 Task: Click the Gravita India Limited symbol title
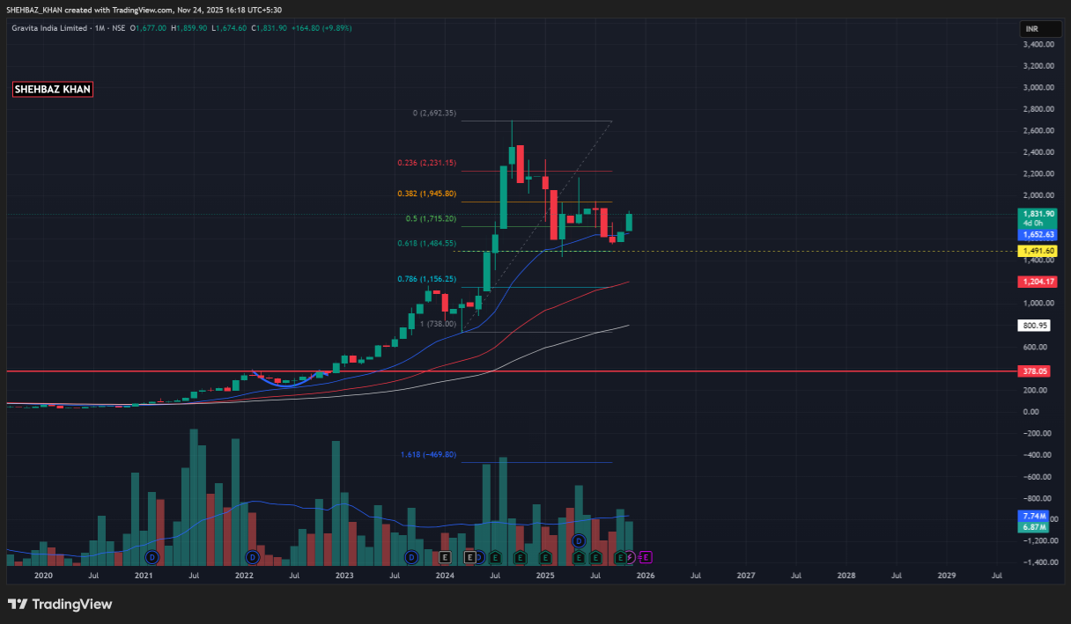(x=48, y=28)
